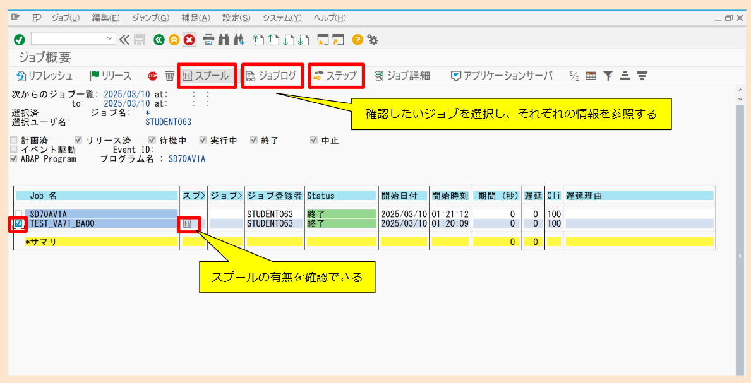The height and width of the screenshot is (383, 751).
Task: Click the sort descending icon
Action: 642,76
